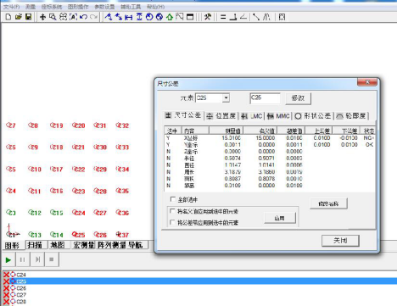Viewport: 397px width, 306px height.
Task: Click the undo arrow icon
Action: click(x=83, y=17)
